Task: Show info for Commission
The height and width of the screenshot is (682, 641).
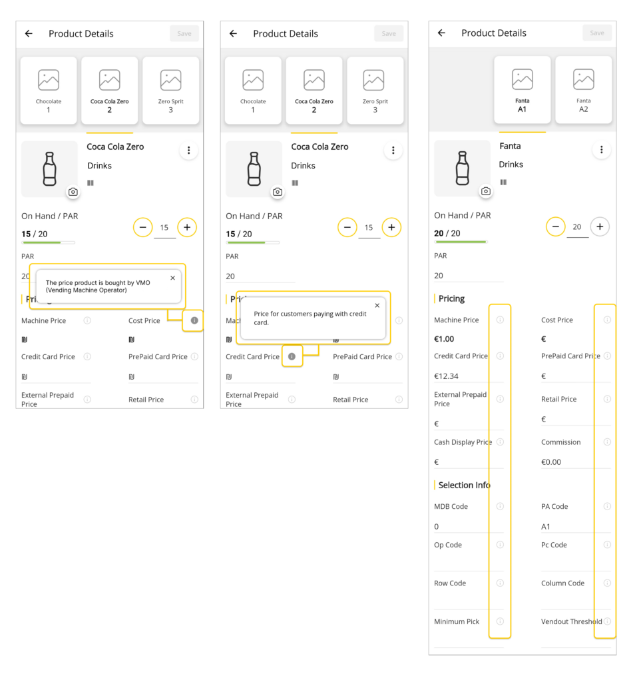Action: [608, 442]
